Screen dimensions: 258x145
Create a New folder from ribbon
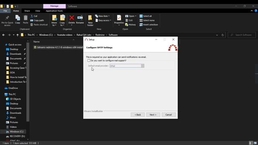tap(90, 21)
